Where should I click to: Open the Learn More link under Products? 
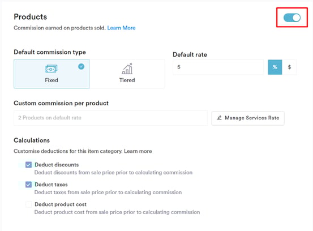(121, 28)
